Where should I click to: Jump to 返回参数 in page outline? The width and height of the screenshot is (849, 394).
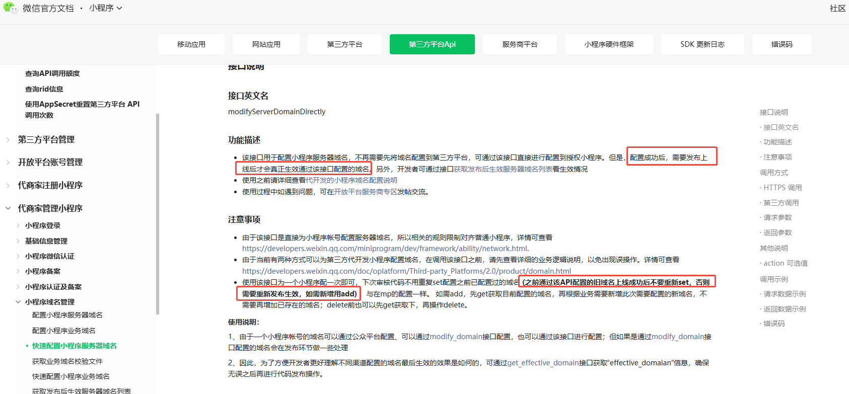(x=777, y=232)
